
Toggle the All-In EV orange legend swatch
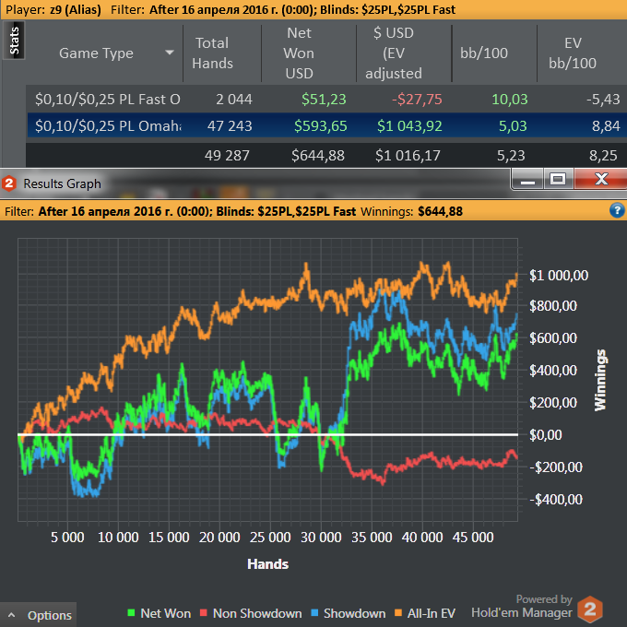(x=398, y=612)
